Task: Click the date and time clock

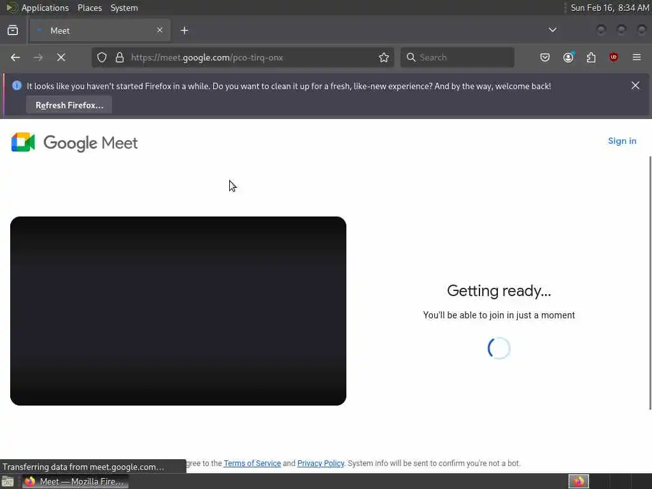Action: pyautogui.click(x=609, y=8)
